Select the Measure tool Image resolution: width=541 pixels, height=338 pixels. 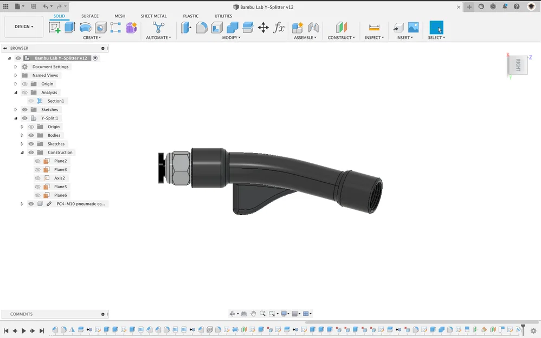pos(374,28)
